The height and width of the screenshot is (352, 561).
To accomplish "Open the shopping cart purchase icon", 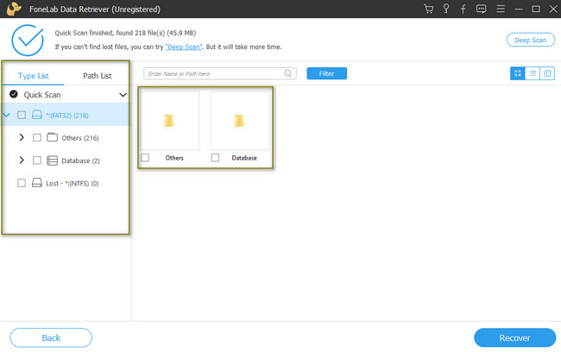I will tap(429, 9).
